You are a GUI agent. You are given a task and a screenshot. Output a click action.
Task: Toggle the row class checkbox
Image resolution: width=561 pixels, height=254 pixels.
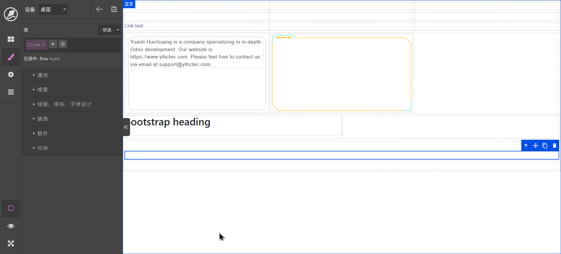coord(30,45)
